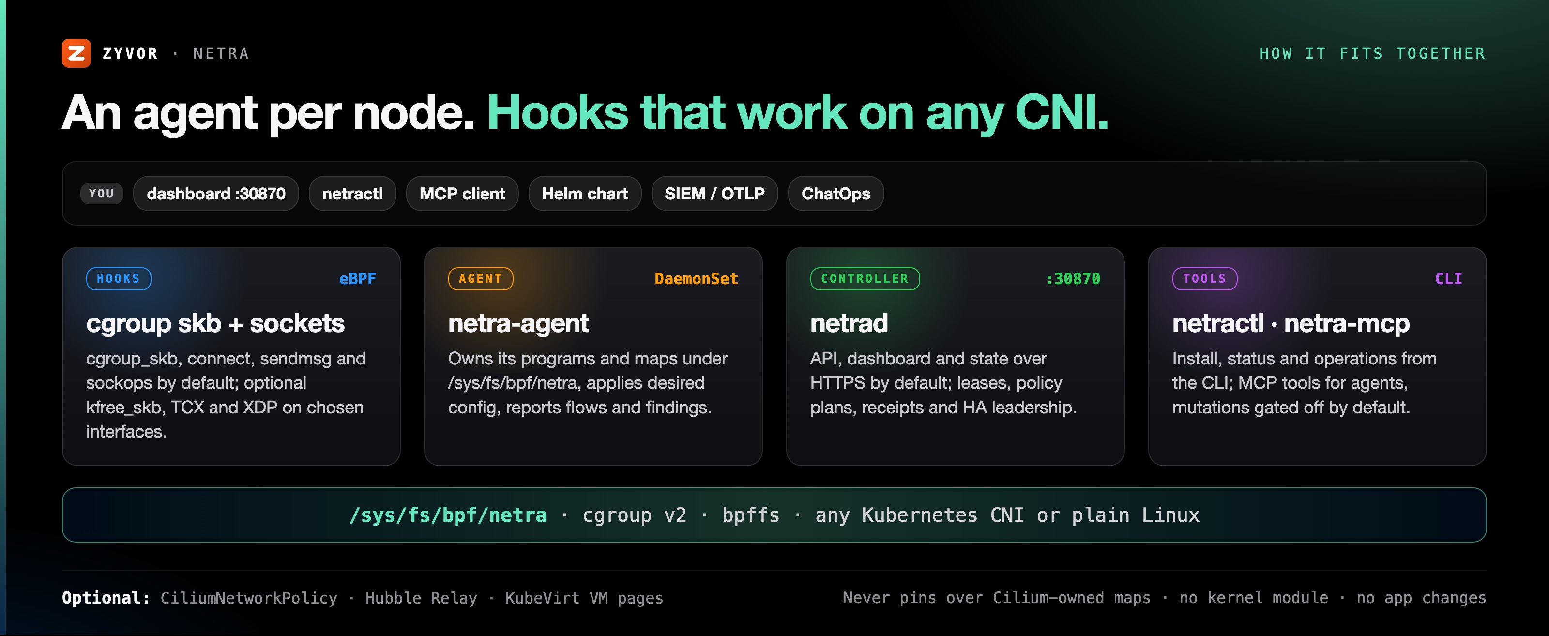Click the orange Zyvor Z logo icon
This screenshot has height=636, width=1549.
[x=76, y=54]
